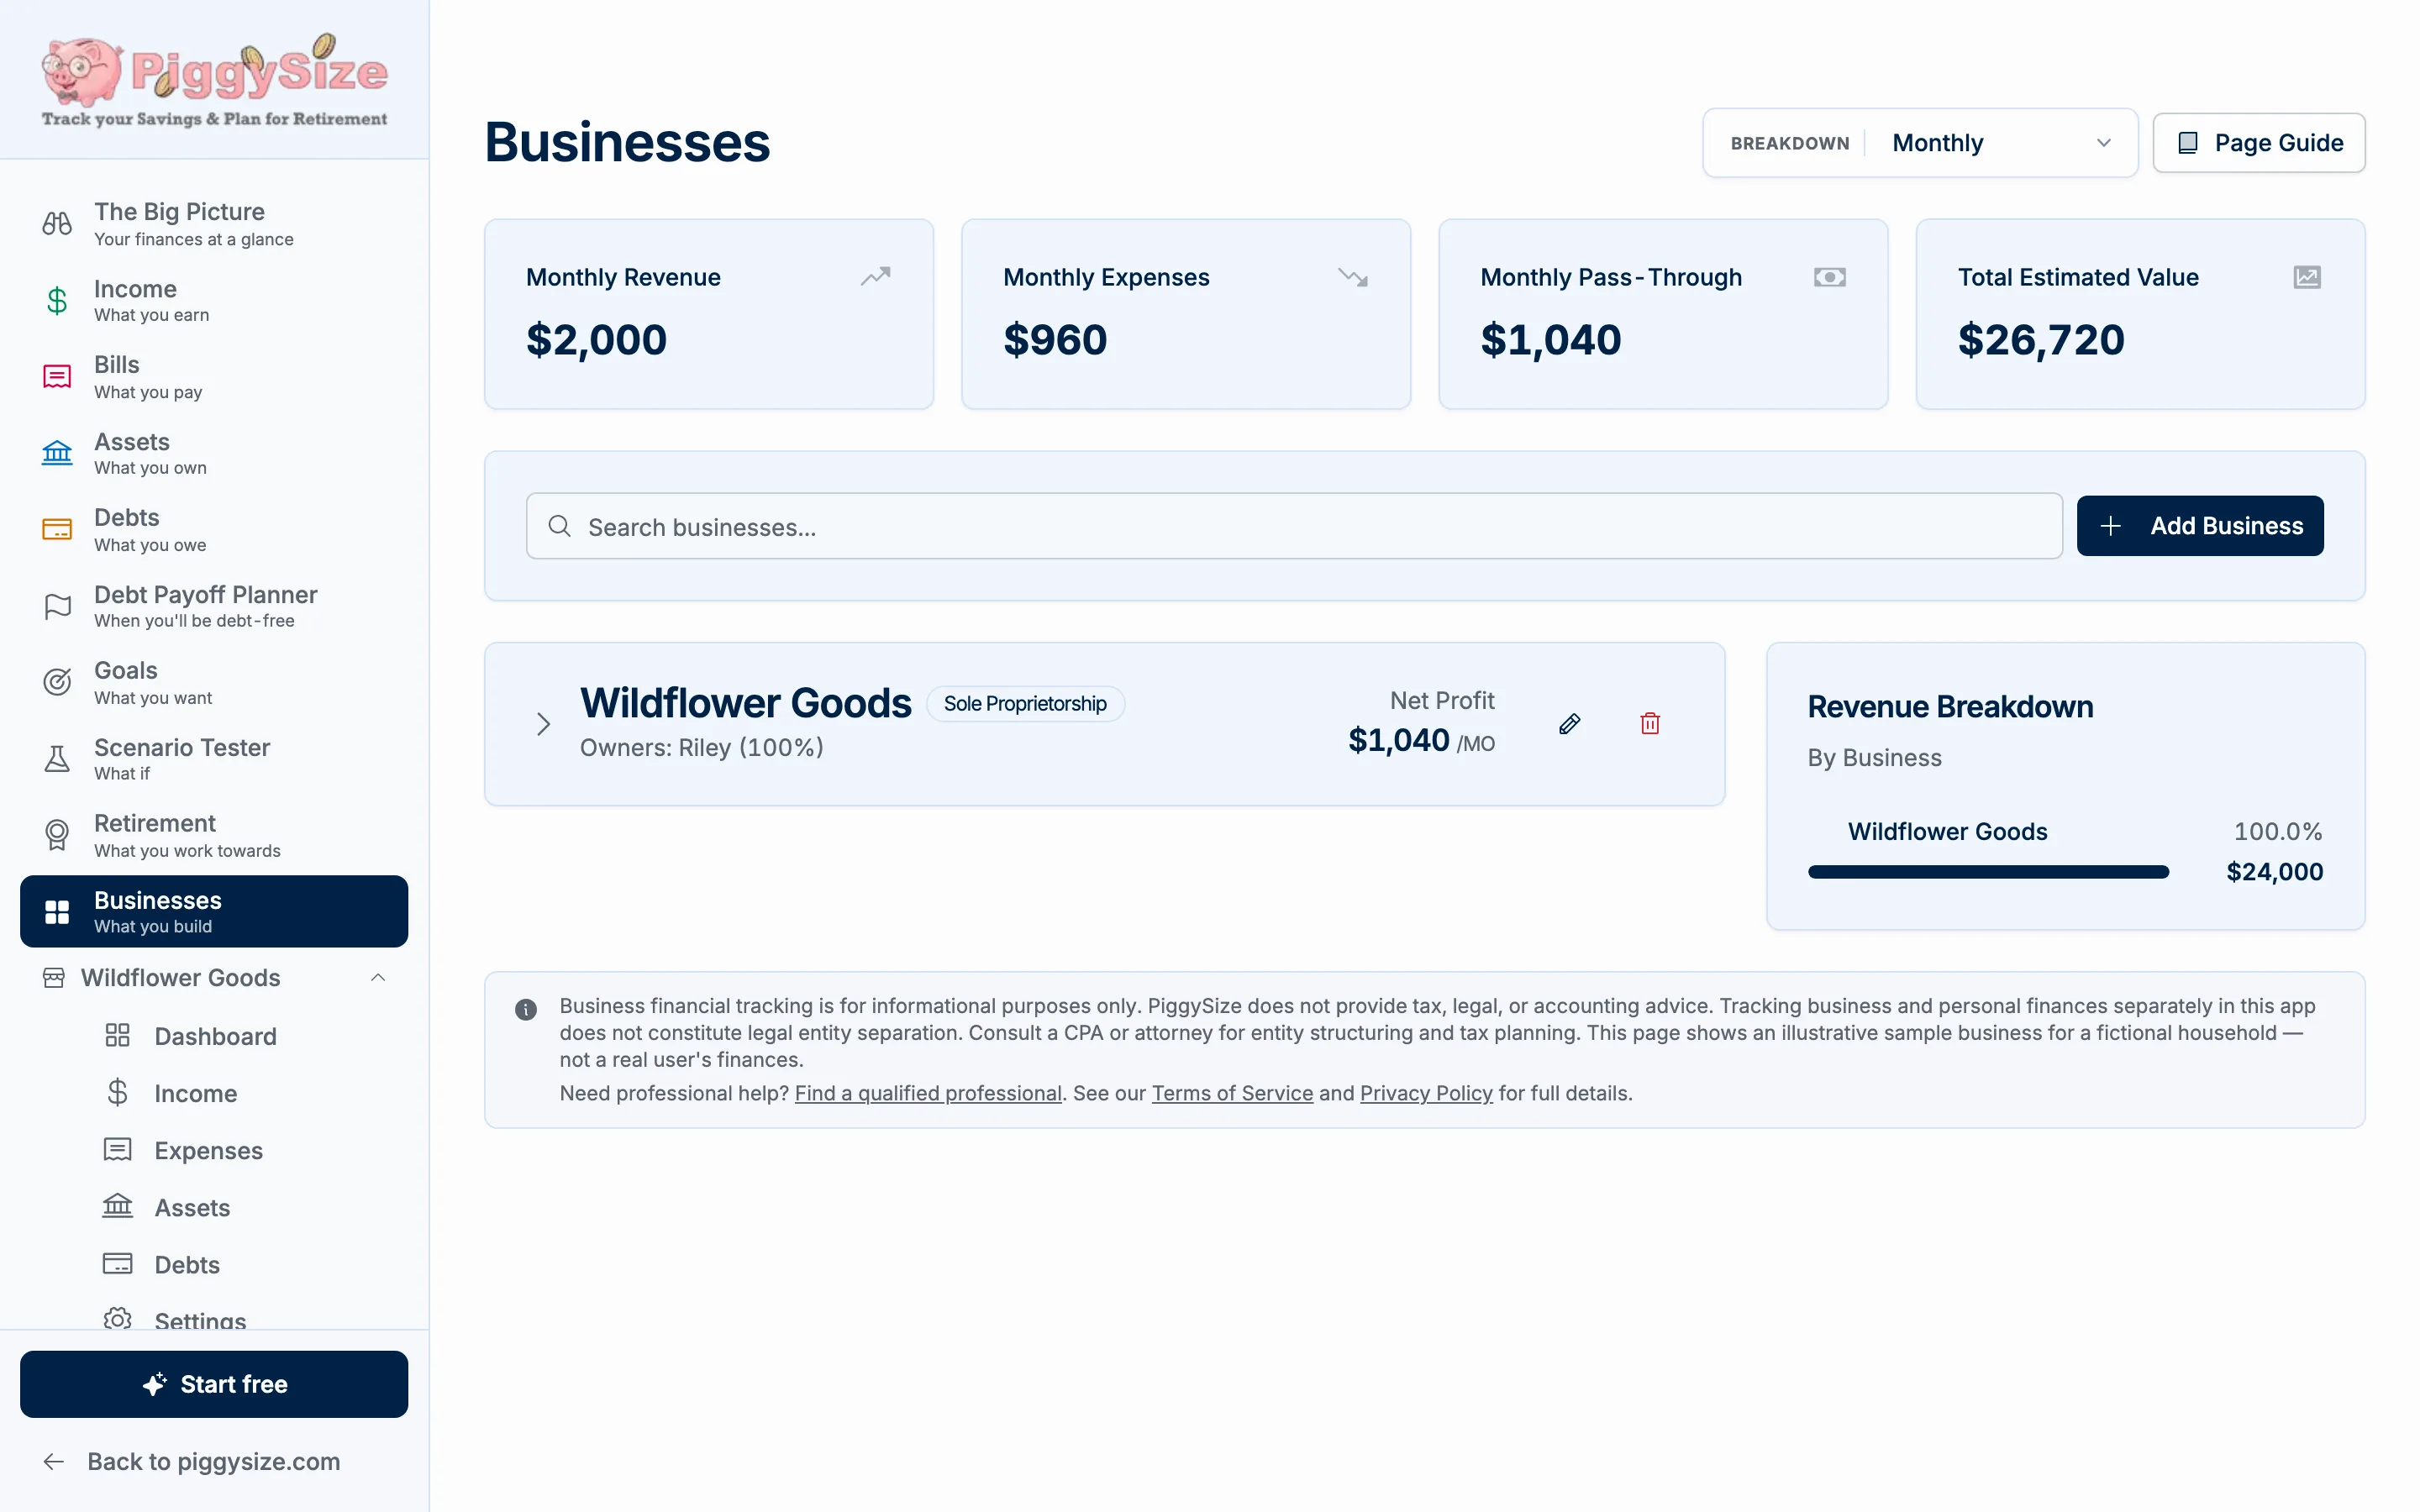This screenshot has width=2420, height=1512.
Task: Click the storefront icon beside Wildflower Goods
Action: click(x=54, y=977)
